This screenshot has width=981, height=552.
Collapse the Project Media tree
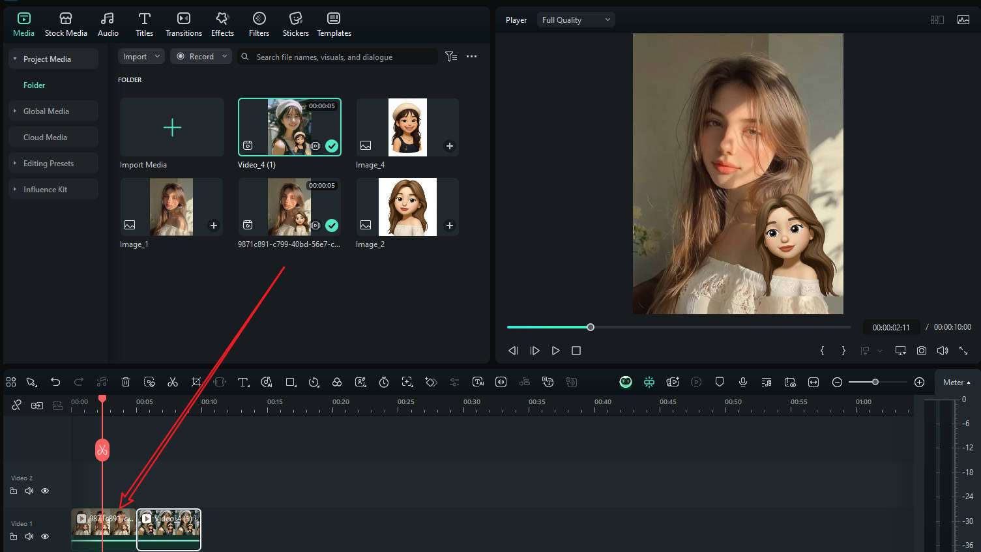15,59
